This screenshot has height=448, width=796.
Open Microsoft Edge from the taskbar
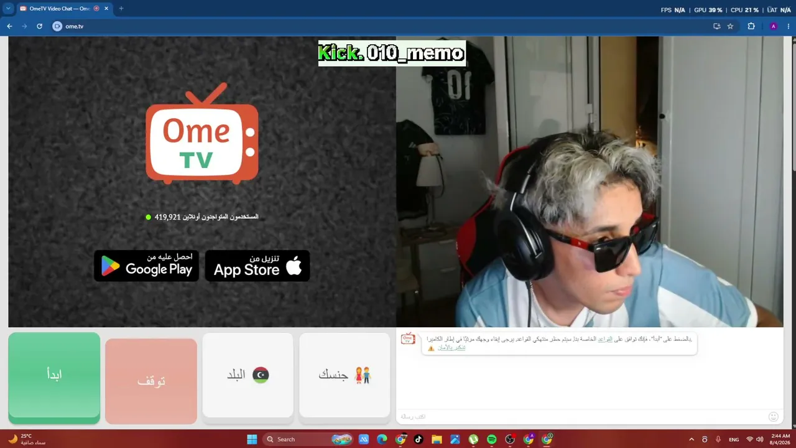382,439
